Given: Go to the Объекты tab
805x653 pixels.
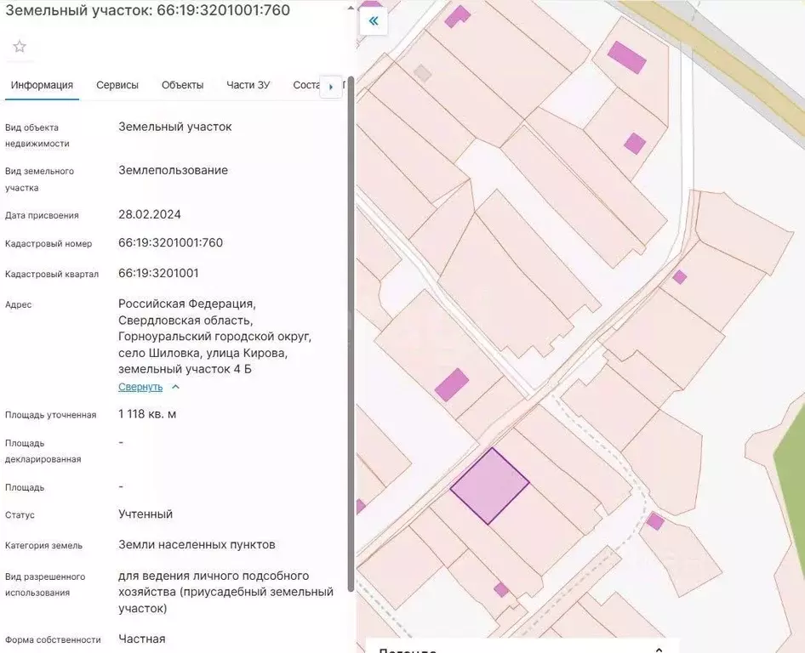Looking at the screenshot, I should click(182, 85).
